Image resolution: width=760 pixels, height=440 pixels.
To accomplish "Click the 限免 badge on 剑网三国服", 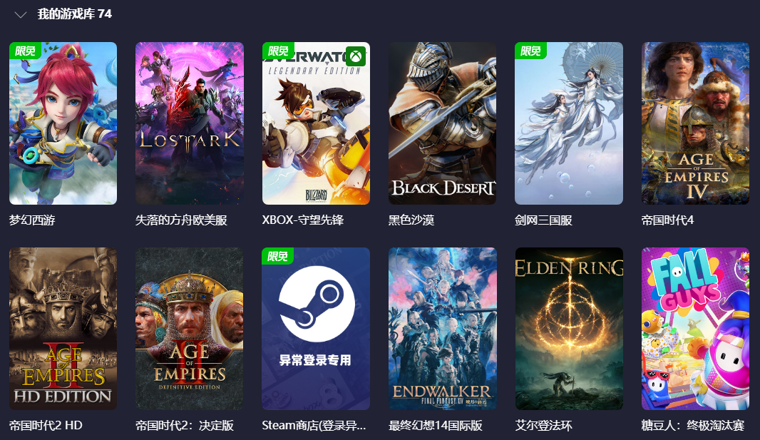I will tap(530, 51).
